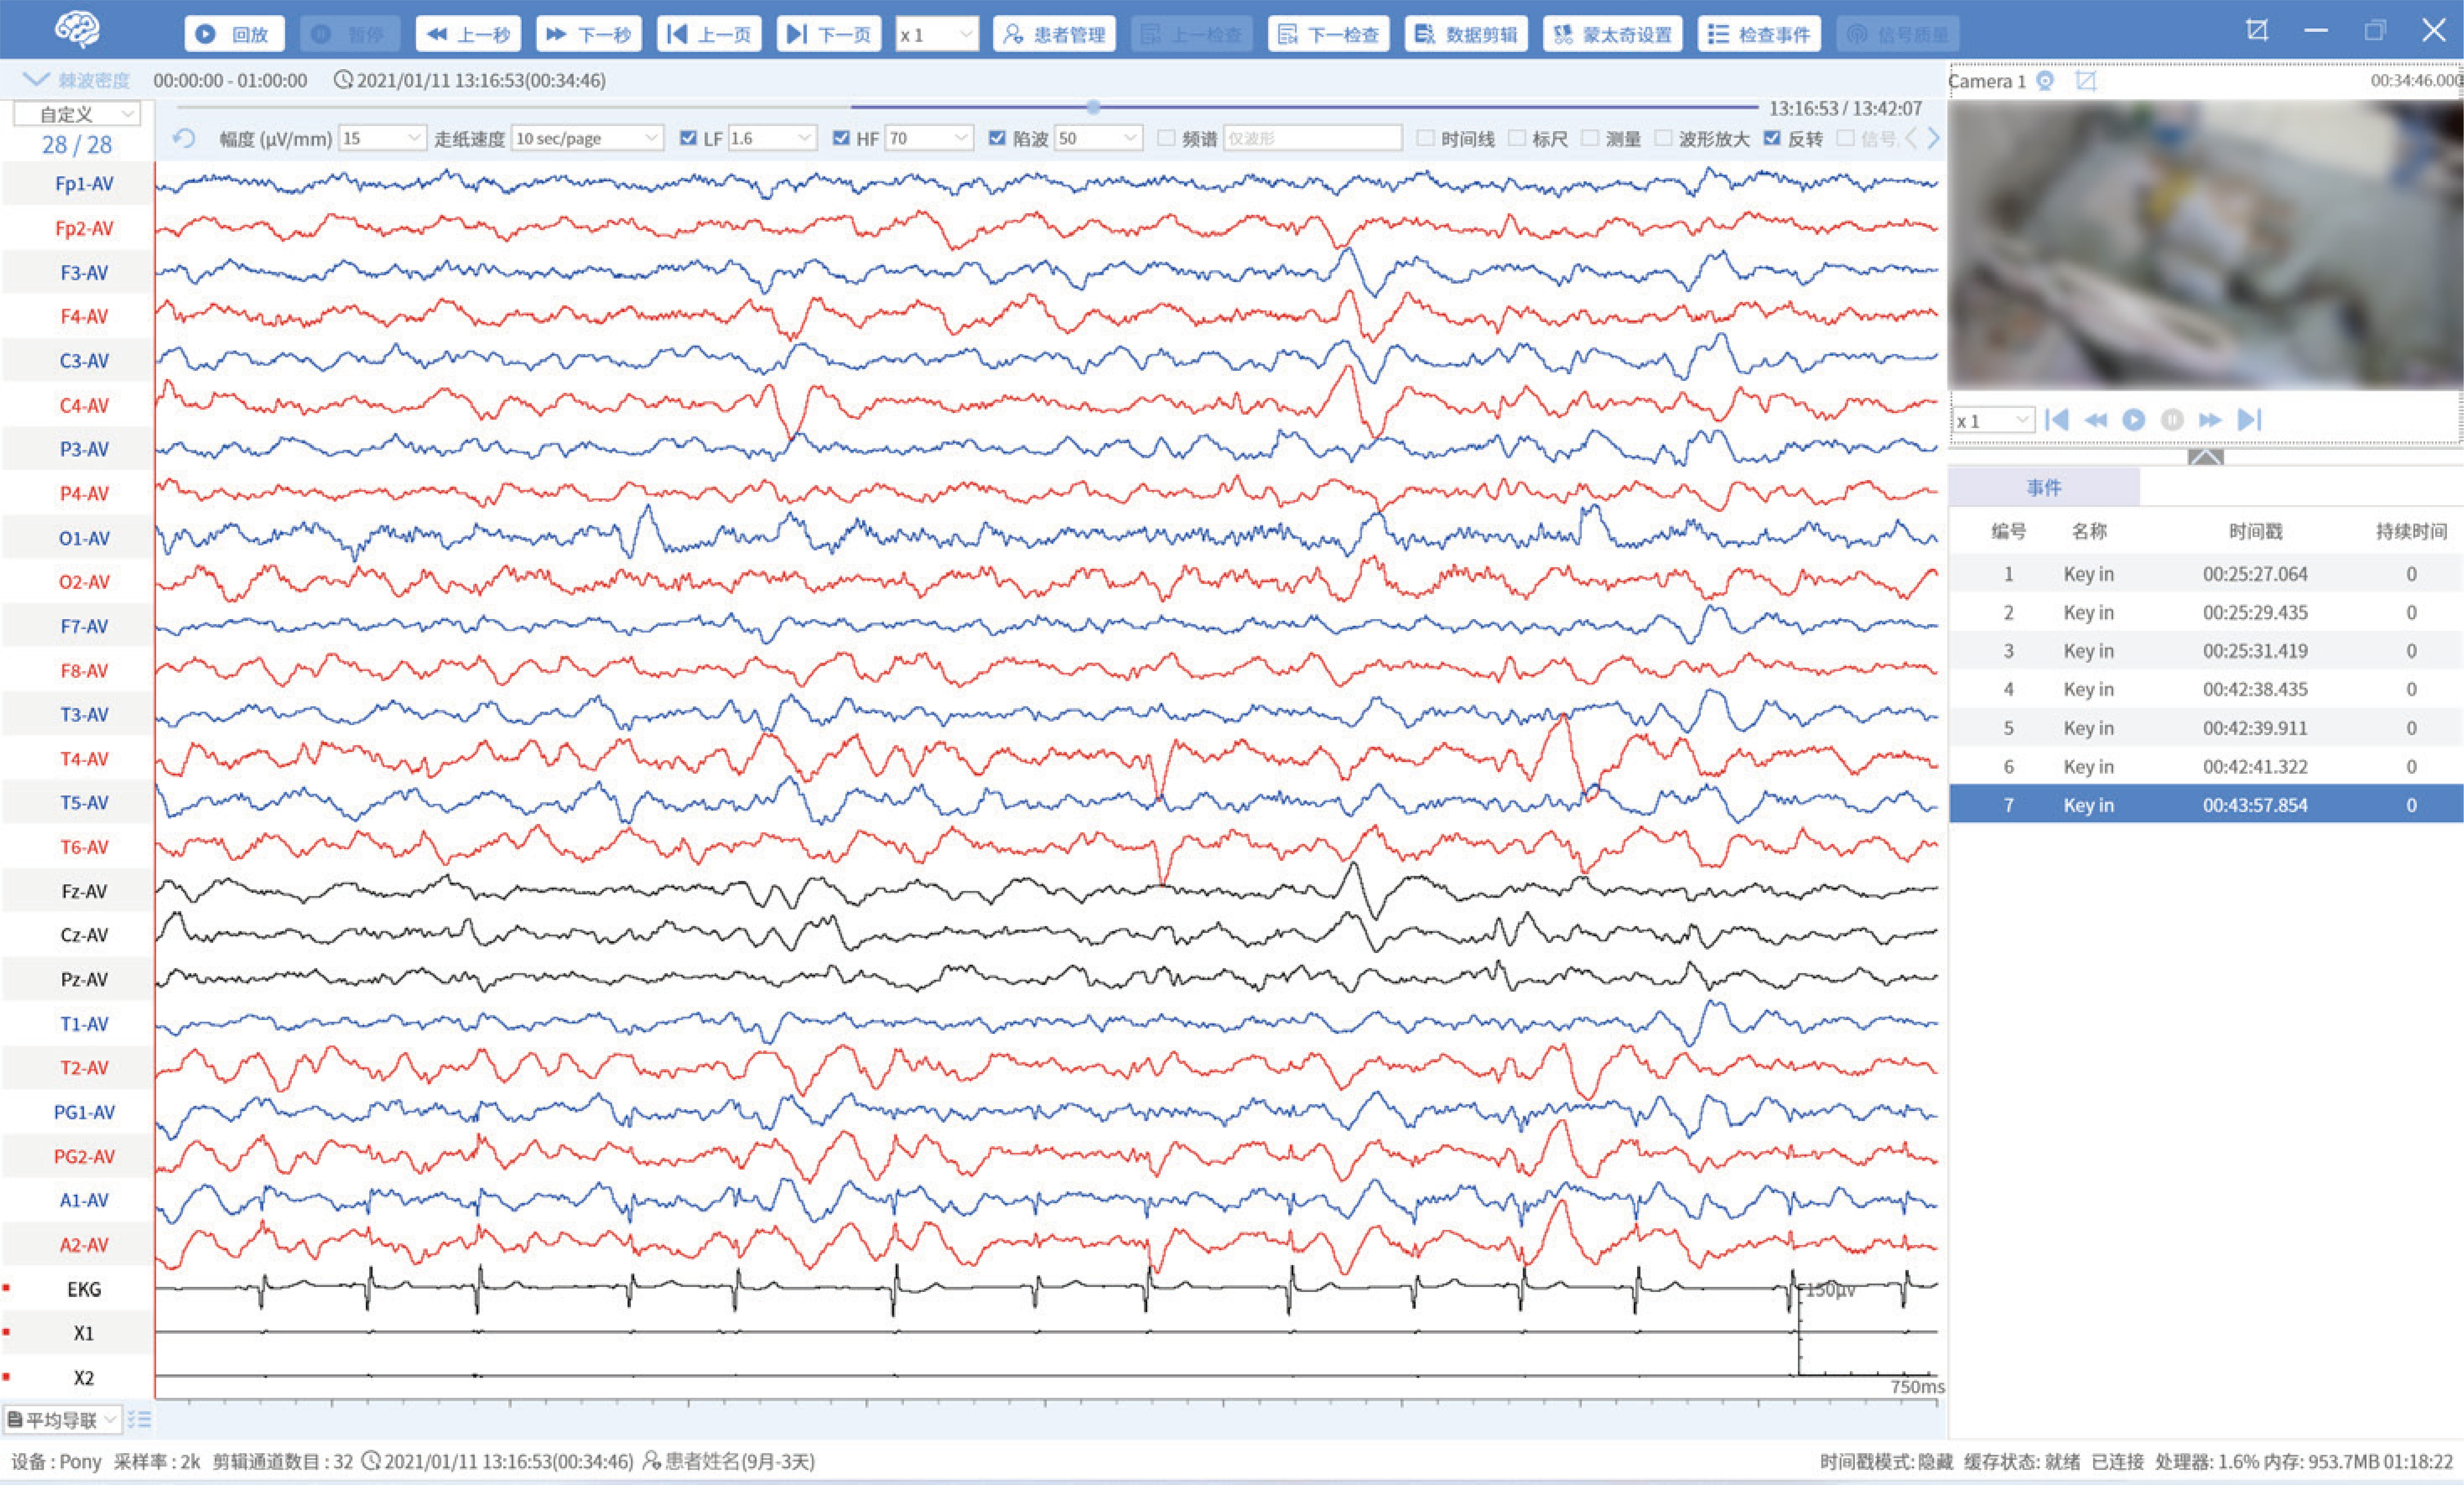
Task: Toggle the 反转 invert checkbox
Action: (1772, 138)
